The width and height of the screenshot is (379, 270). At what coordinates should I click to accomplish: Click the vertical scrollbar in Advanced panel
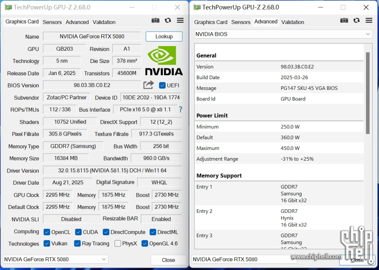coord(368,93)
